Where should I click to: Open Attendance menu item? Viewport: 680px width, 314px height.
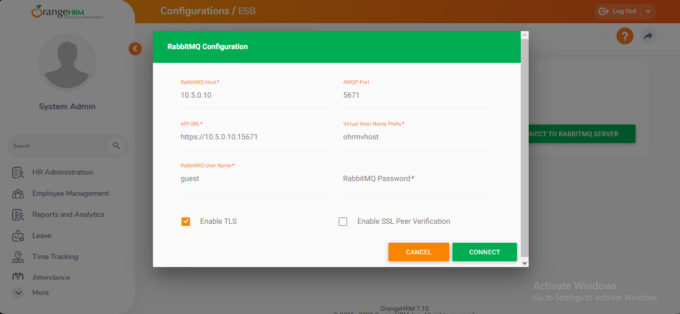51,278
